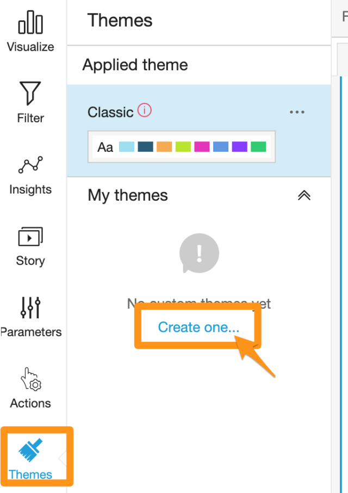Screen dimensions: 348x493
Task: Click the Classic theme info icon
Action: [145, 110]
